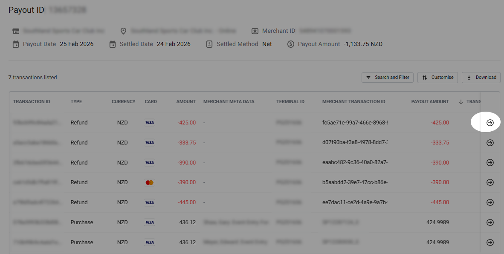
Task: Open details arrow for -445.00 refund row
Action: click(490, 202)
